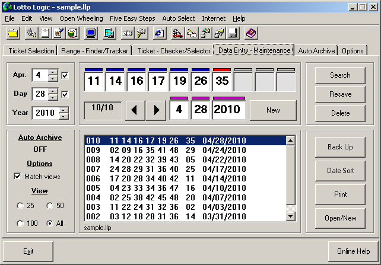Decrease the Apr. month spinner value
Screen dimensions: 381x265
click(x=53, y=78)
